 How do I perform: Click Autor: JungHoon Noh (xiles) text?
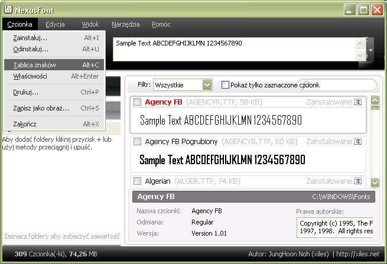pyautogui.click(x=288, y=254)
